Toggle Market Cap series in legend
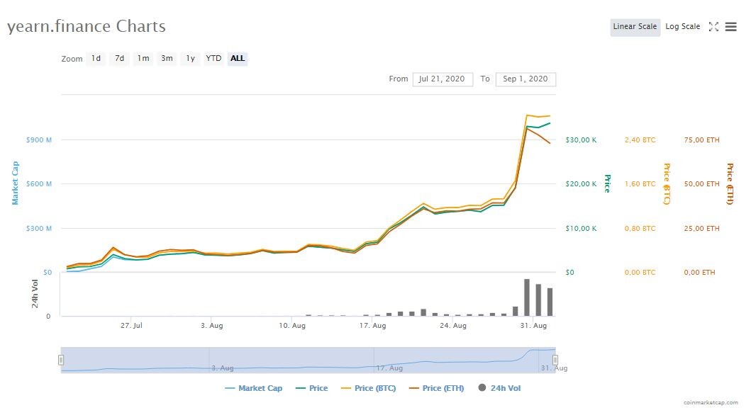Image resolution: width=756 pixels, height=415 pixels. [254, 389]
